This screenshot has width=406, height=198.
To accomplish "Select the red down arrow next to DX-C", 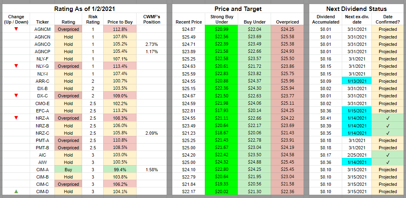I will pyautogui.click(x=16, y=95).
